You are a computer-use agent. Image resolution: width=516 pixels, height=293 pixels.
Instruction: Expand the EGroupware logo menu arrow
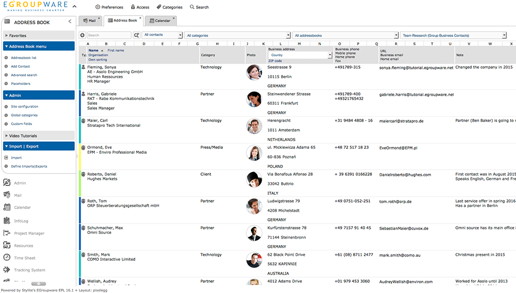[x=74, y=6]
